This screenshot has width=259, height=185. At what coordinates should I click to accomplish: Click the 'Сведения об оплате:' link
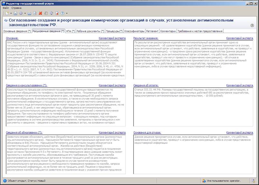pyautogui.click(x=146, y=85)
